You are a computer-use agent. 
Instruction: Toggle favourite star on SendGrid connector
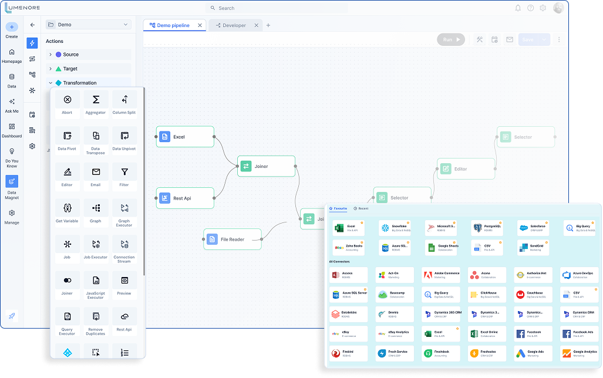[x=547, y=242]
